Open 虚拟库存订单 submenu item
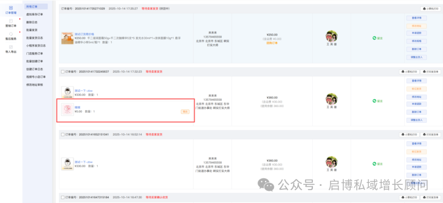Viewport: 443px width, 203px height. coord(34,14)
